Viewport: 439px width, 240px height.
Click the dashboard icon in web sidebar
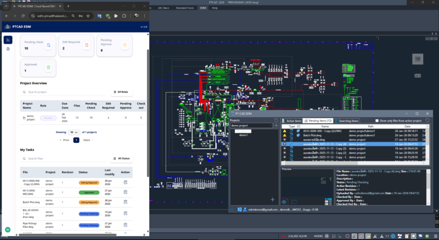click(x=8, y=40)
